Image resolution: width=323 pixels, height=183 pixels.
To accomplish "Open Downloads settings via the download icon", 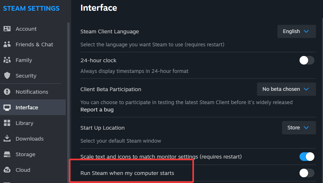I will (7, 138).
